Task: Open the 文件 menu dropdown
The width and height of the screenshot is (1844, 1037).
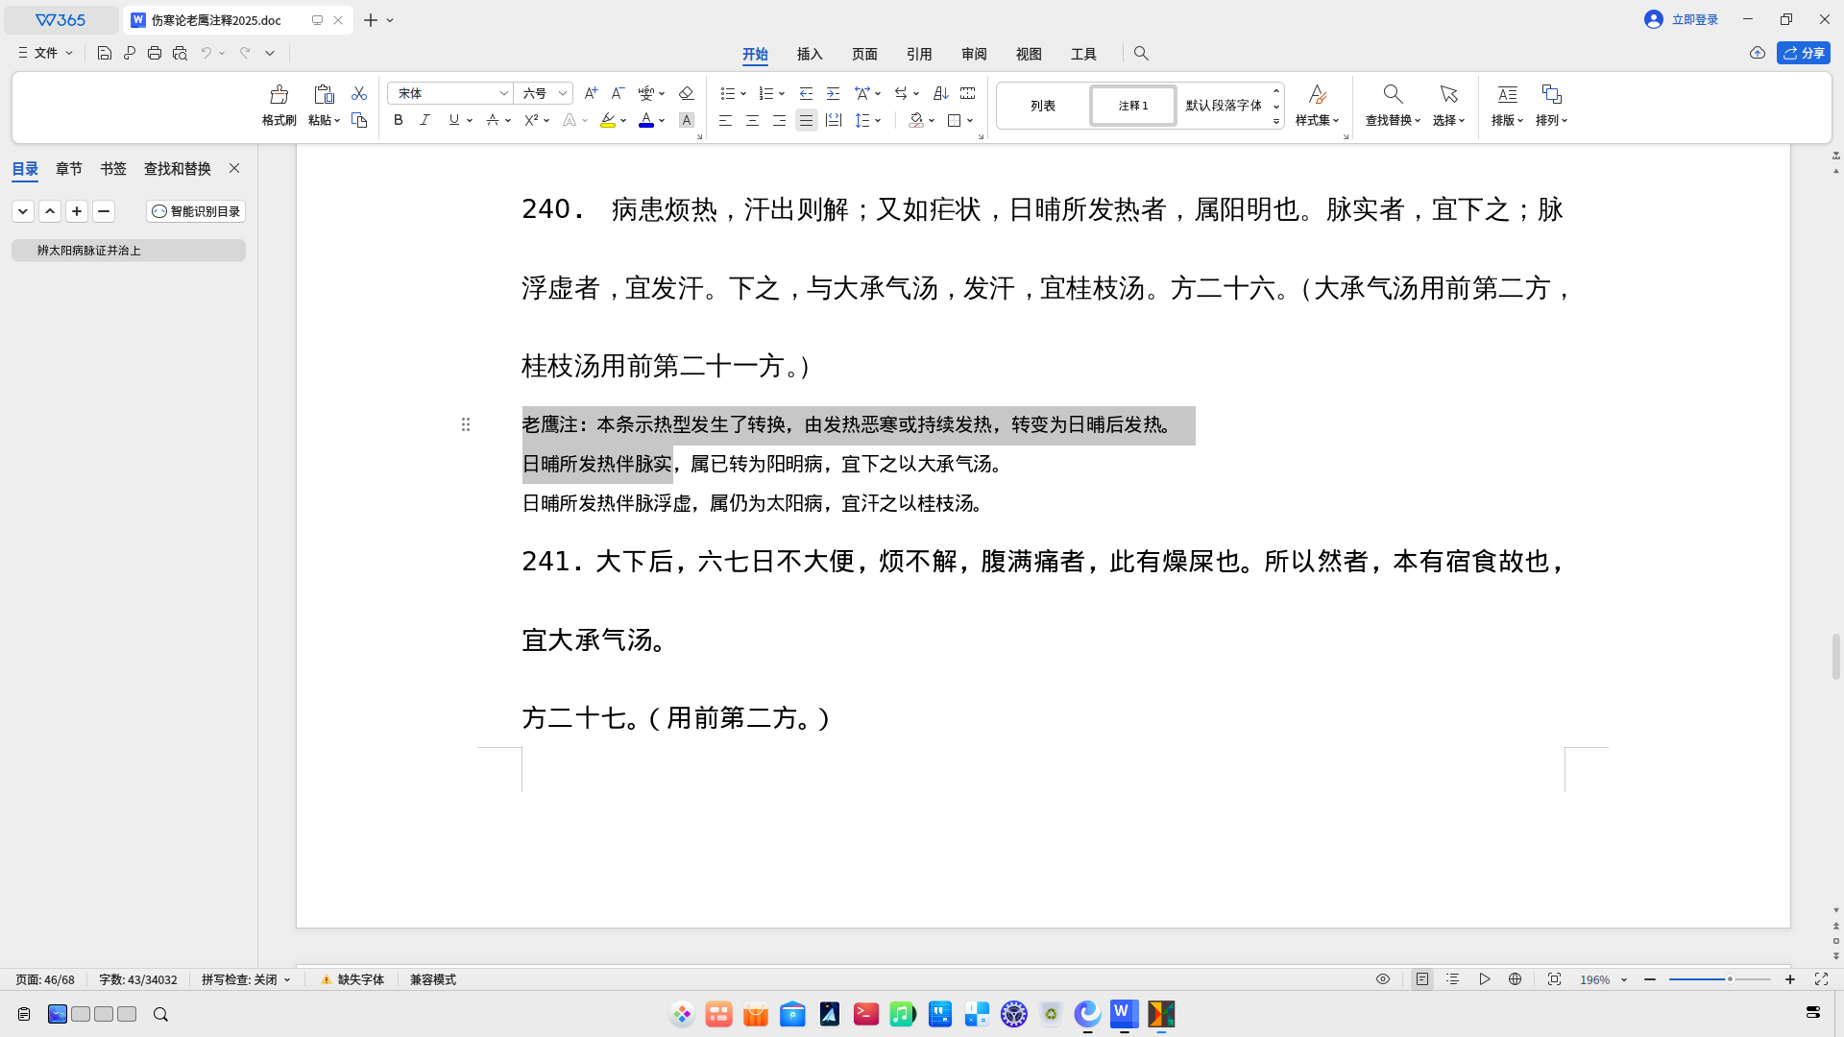Action: point(45,53)
